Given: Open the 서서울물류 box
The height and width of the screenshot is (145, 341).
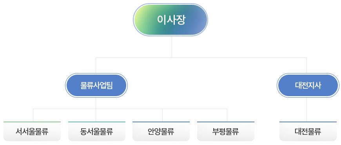Looking at the screenshot, I should [32, 131].
